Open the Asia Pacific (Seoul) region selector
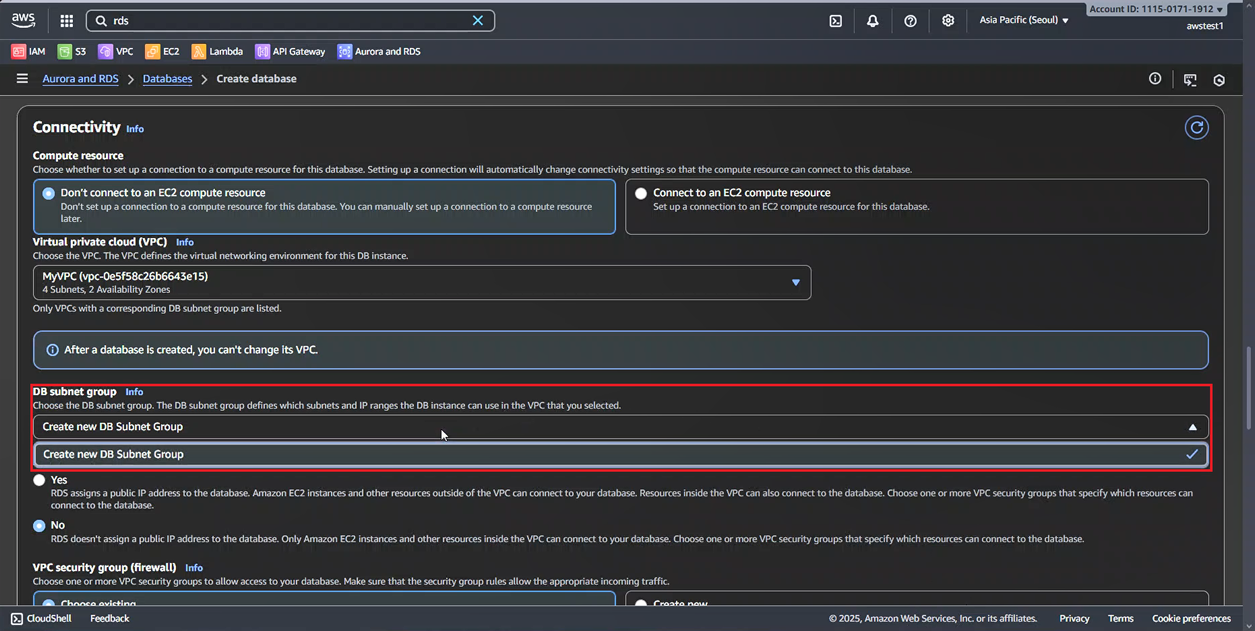Viewport: 1255px width, 631px height. click(1024, 20)
